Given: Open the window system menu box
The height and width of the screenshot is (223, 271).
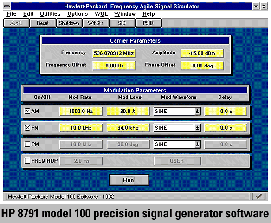Looking at the screenshot, I should click(x=7, y=7).
